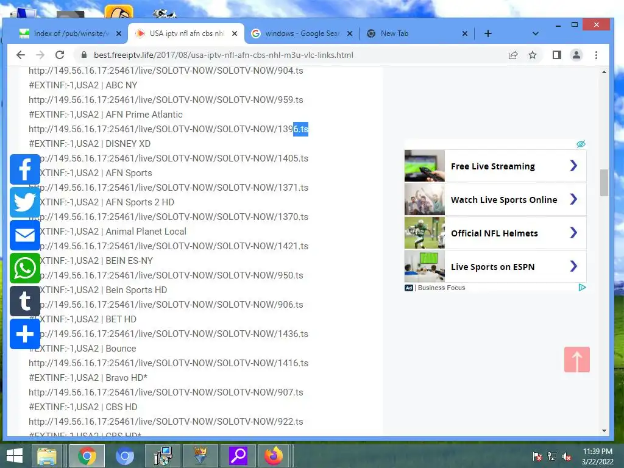Share page via Tumblr icon
624x468 pixels.
tap(24, 301)
